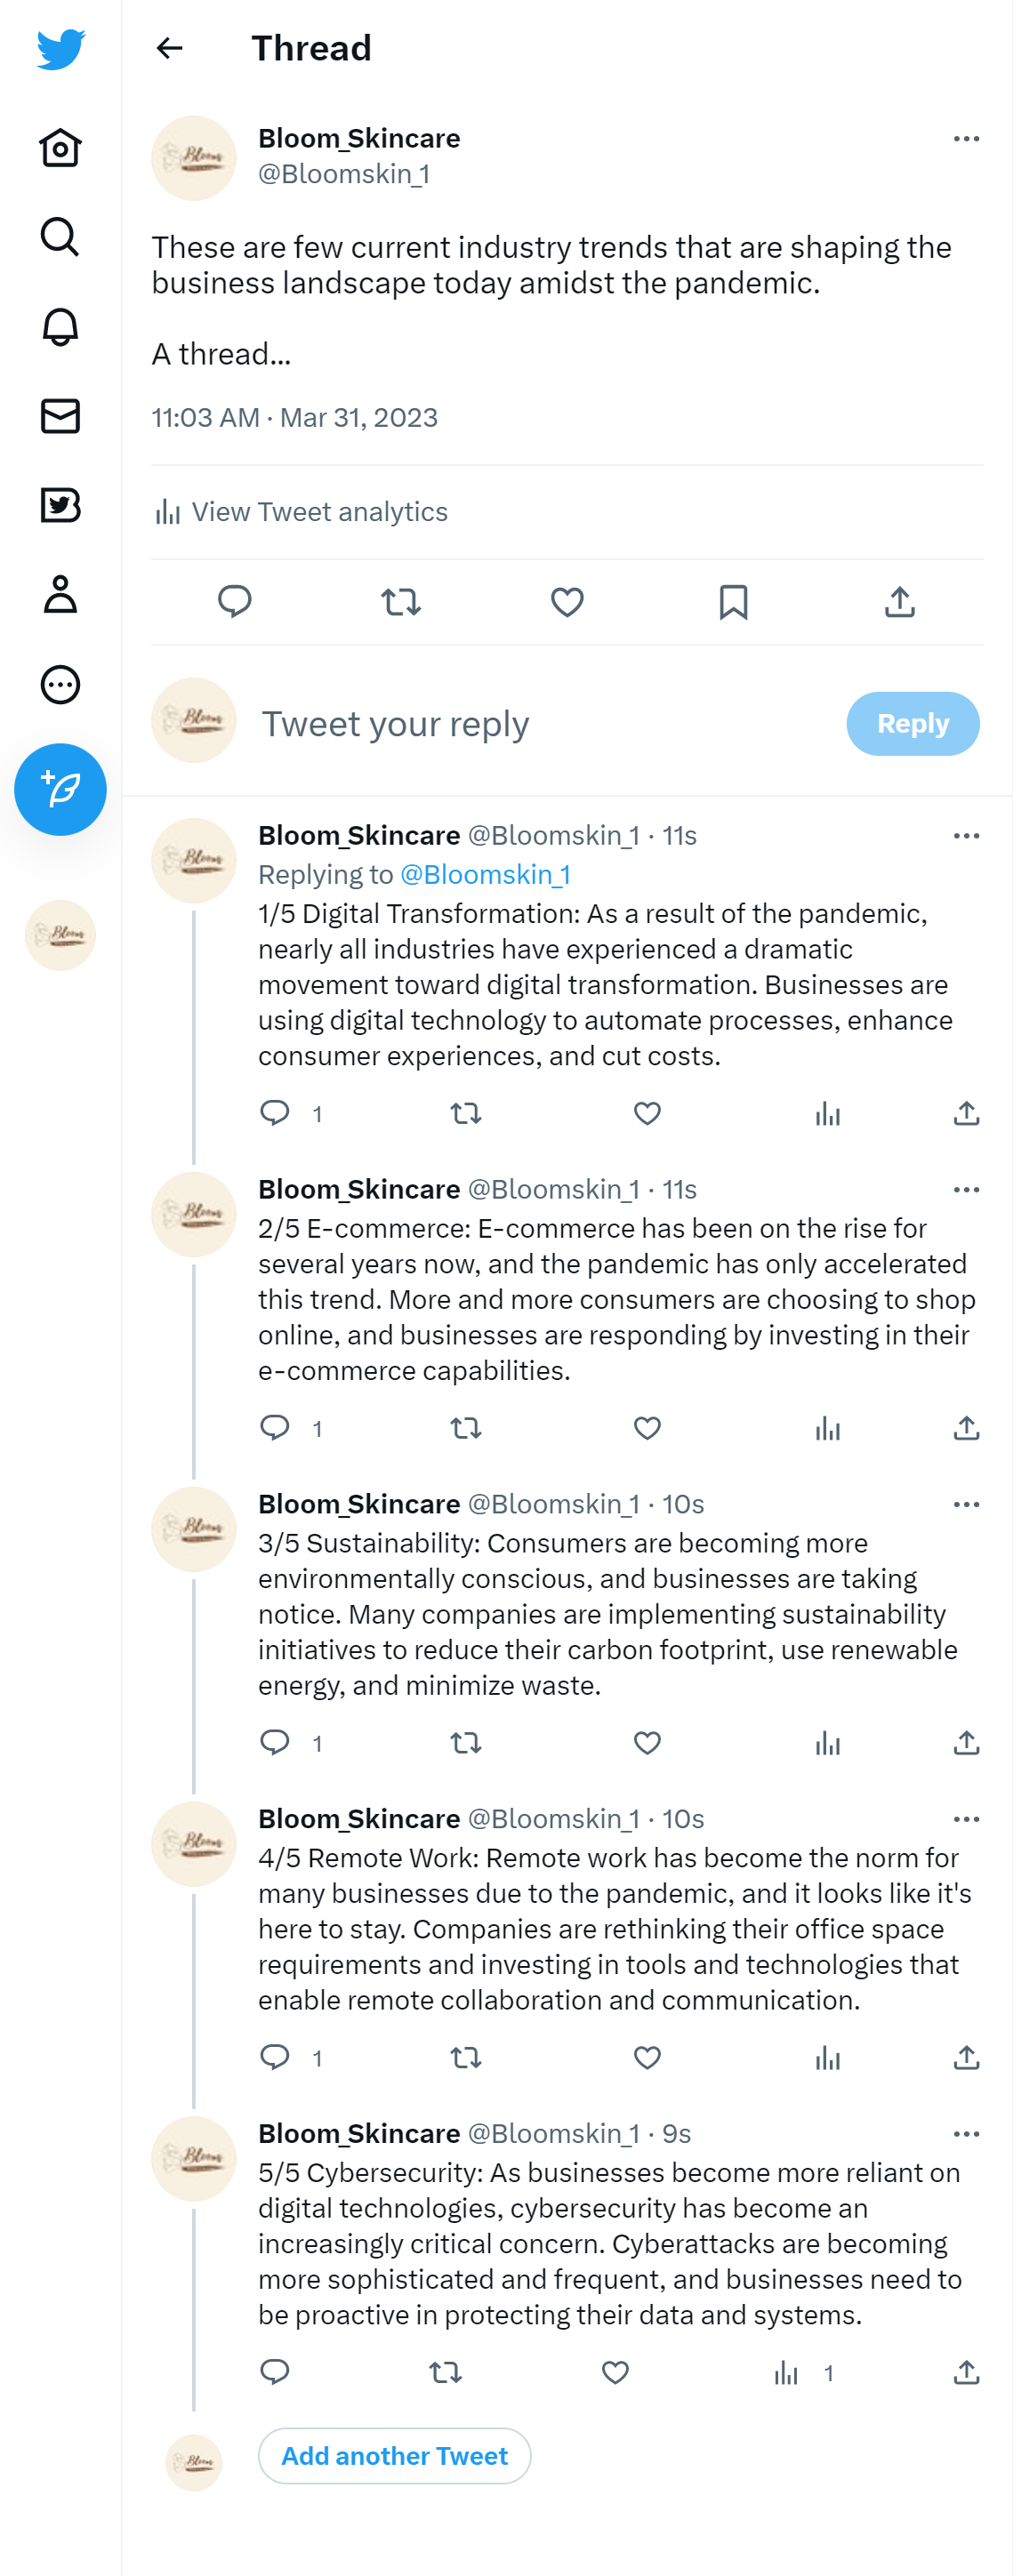Click the Twitter bird logo
This screenshot has width=1013, height=2576.
point(60,49)
